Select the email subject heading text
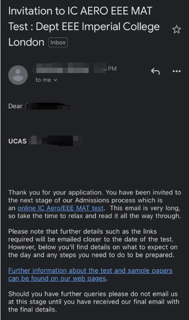The width and height of the screenshot is (189, 320). pyautogui.click(x=84, y=27)
